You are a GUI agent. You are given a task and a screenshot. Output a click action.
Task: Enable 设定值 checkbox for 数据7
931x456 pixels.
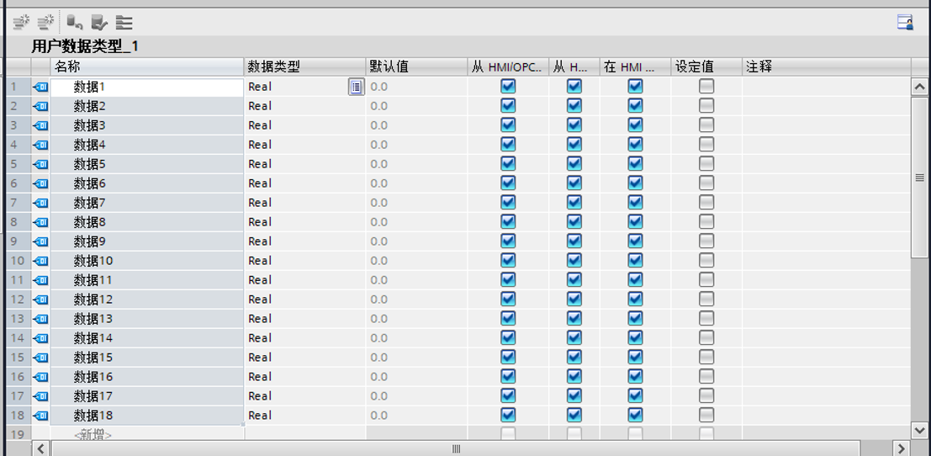(706, 203)
